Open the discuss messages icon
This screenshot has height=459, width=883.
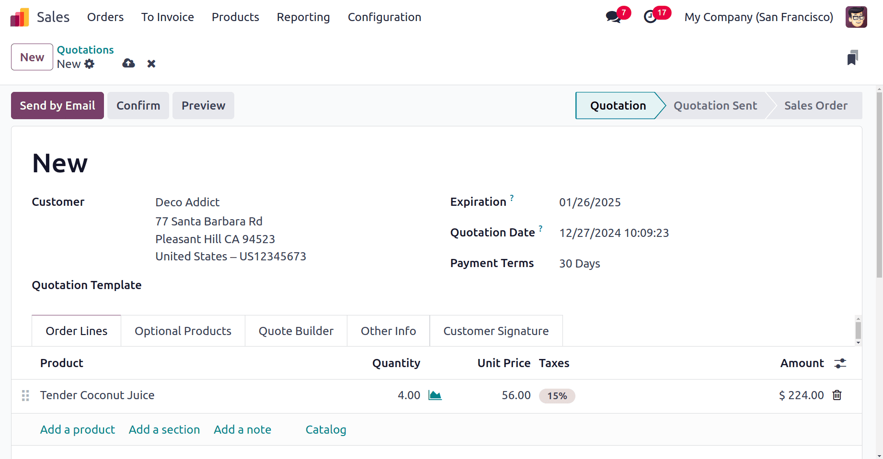tap(613, 17)
